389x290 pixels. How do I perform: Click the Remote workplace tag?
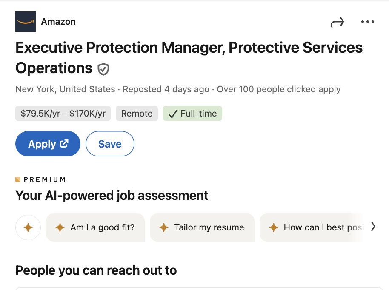coord(137,114)
